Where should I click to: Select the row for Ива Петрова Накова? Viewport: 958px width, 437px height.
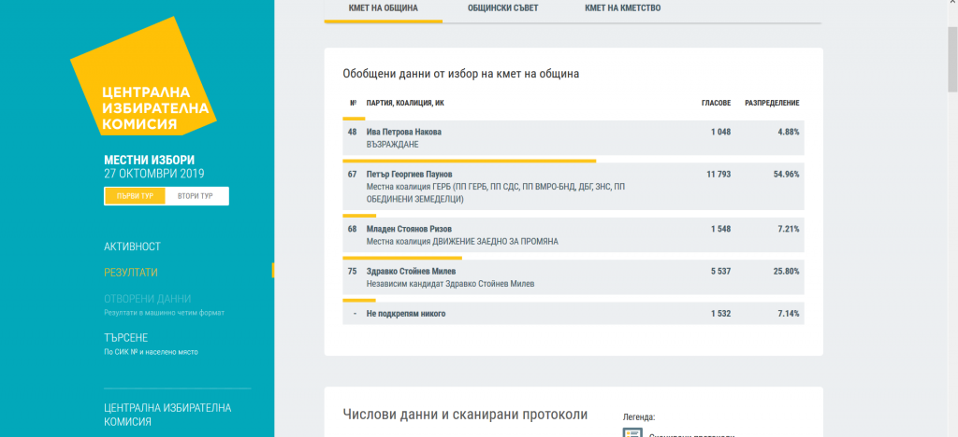point(573,138)
